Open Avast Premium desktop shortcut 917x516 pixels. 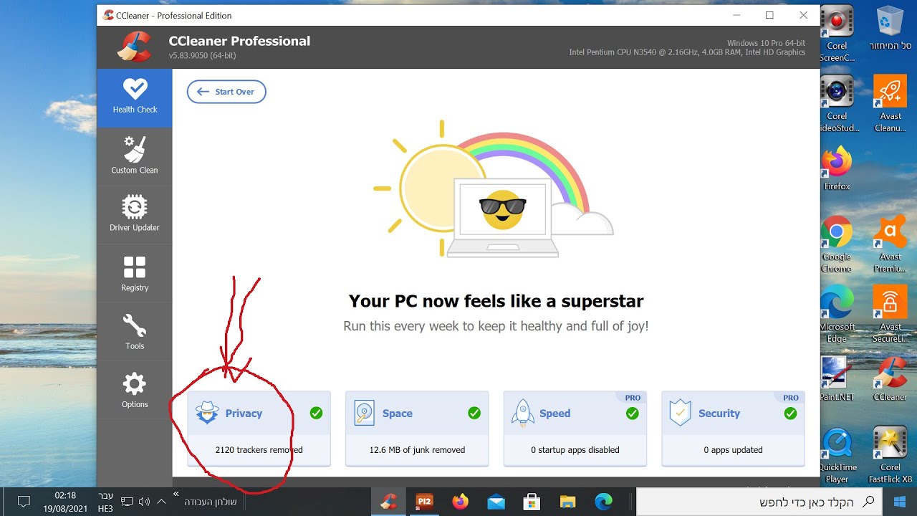click(890, 245)
